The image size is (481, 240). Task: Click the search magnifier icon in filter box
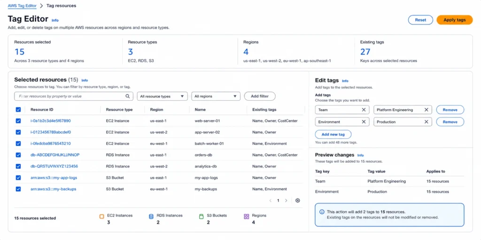tap(128, 96)
